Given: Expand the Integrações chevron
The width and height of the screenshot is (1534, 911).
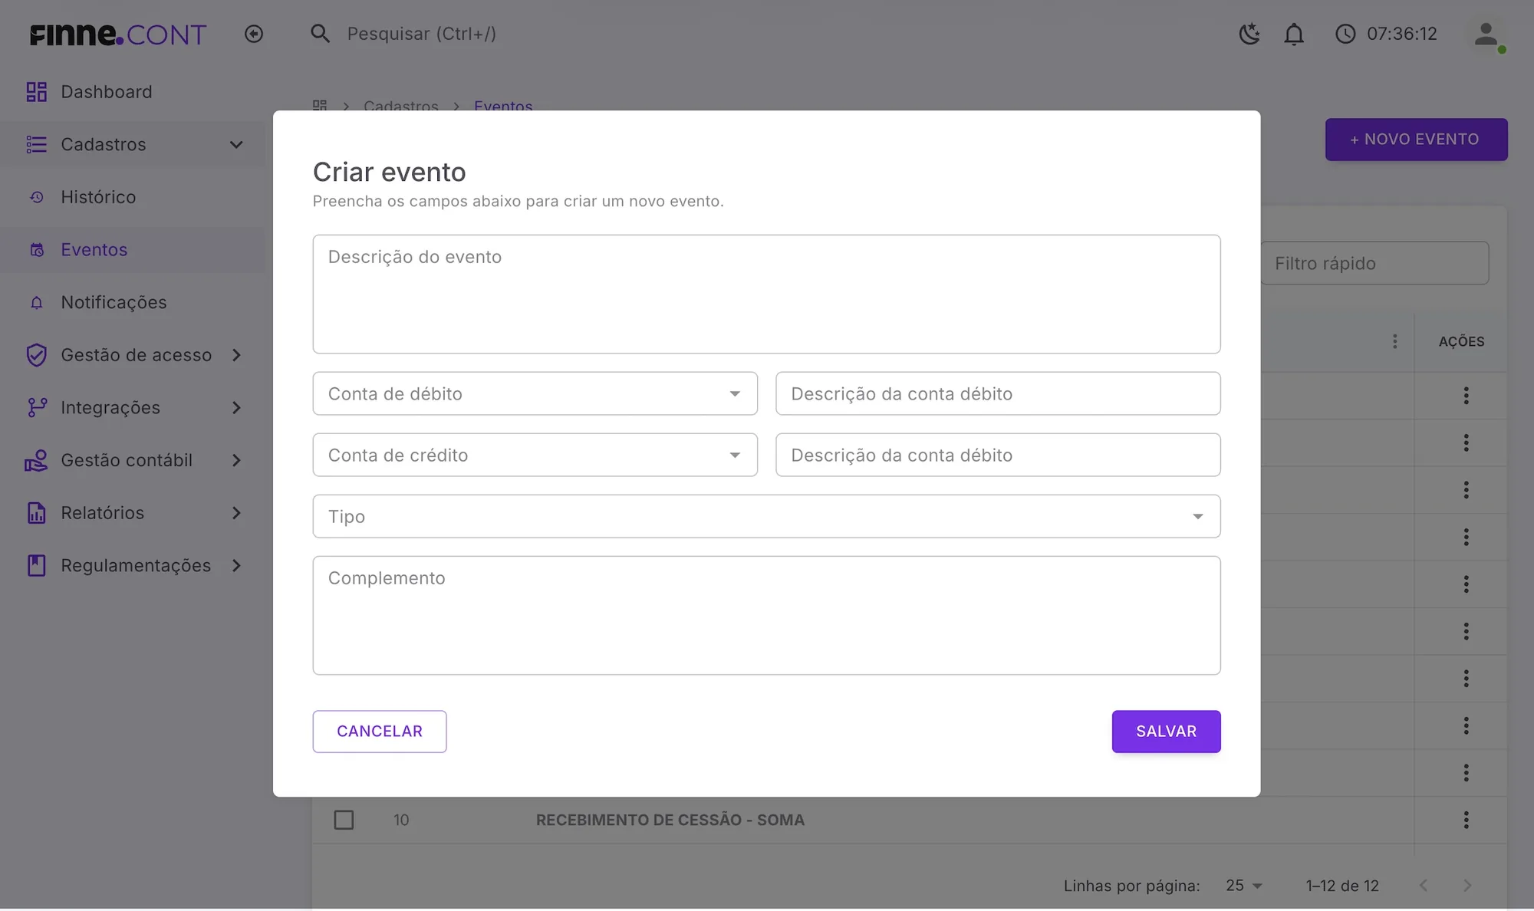Looking at the screenshot, I should tap(236, 407).
